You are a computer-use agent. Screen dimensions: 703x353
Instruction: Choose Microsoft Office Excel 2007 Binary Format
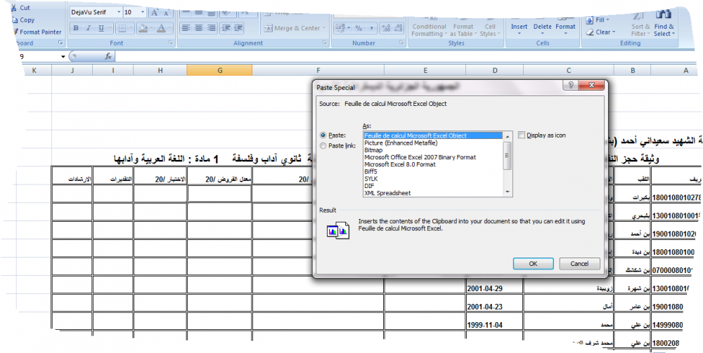coord(420,157)
